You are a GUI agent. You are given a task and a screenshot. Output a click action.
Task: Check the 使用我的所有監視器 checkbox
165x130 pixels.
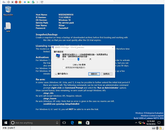pos(64,68)
